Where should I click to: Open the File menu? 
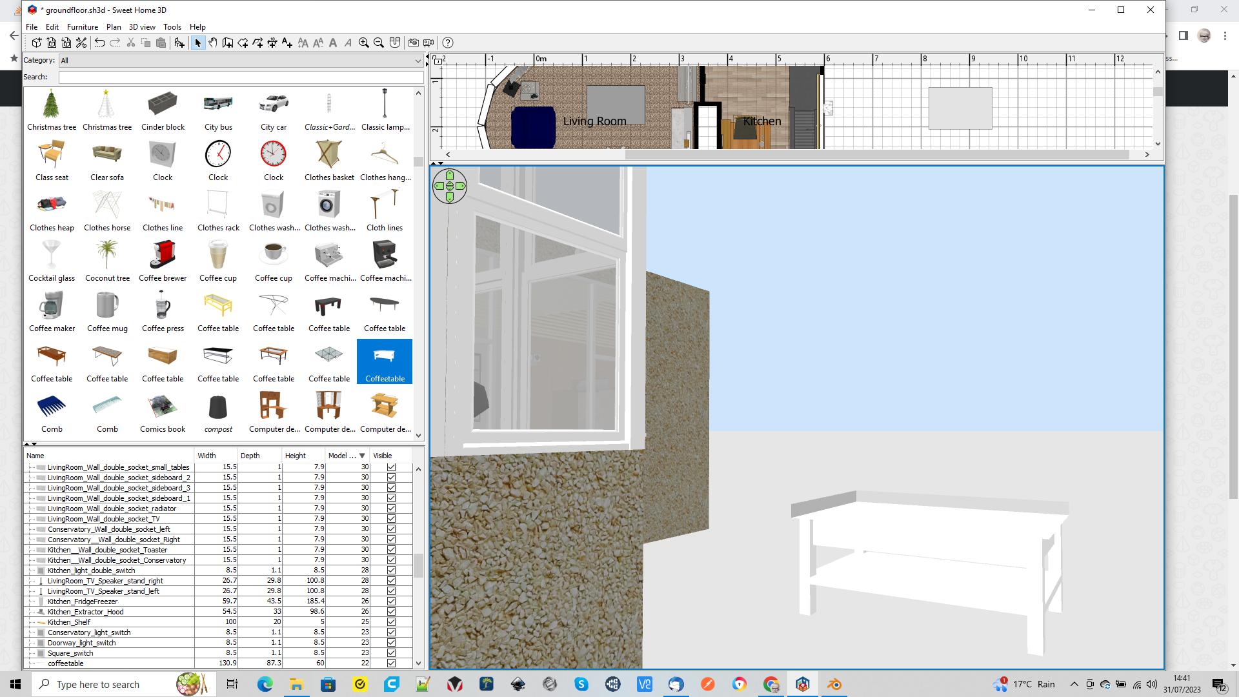[x=32, y=27]
